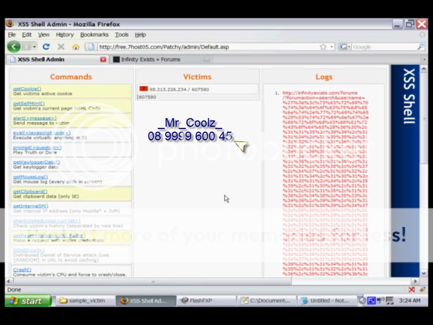Viewport: 433px width, 325px height.
Task: Run the getClipboard() command
Action: [30, 191]
